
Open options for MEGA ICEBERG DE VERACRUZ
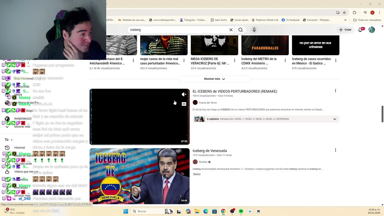[235, 61]
